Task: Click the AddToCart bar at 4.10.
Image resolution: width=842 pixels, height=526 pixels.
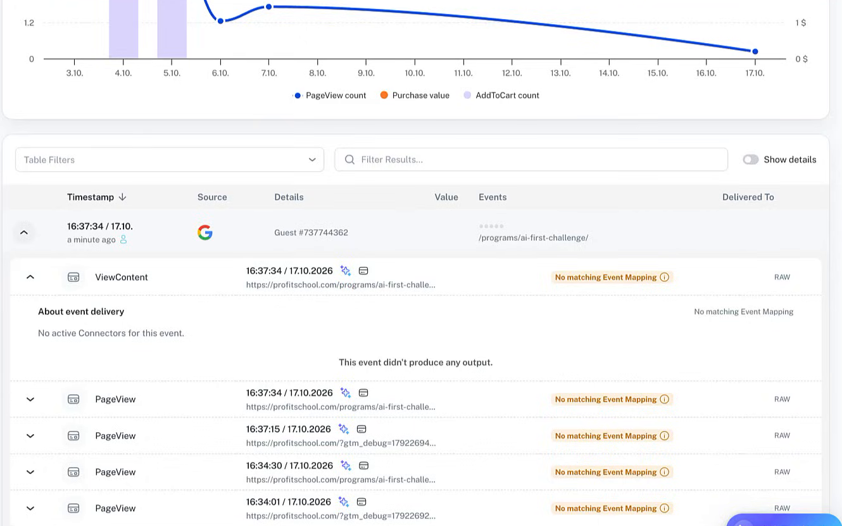Action: coord(123,29)
